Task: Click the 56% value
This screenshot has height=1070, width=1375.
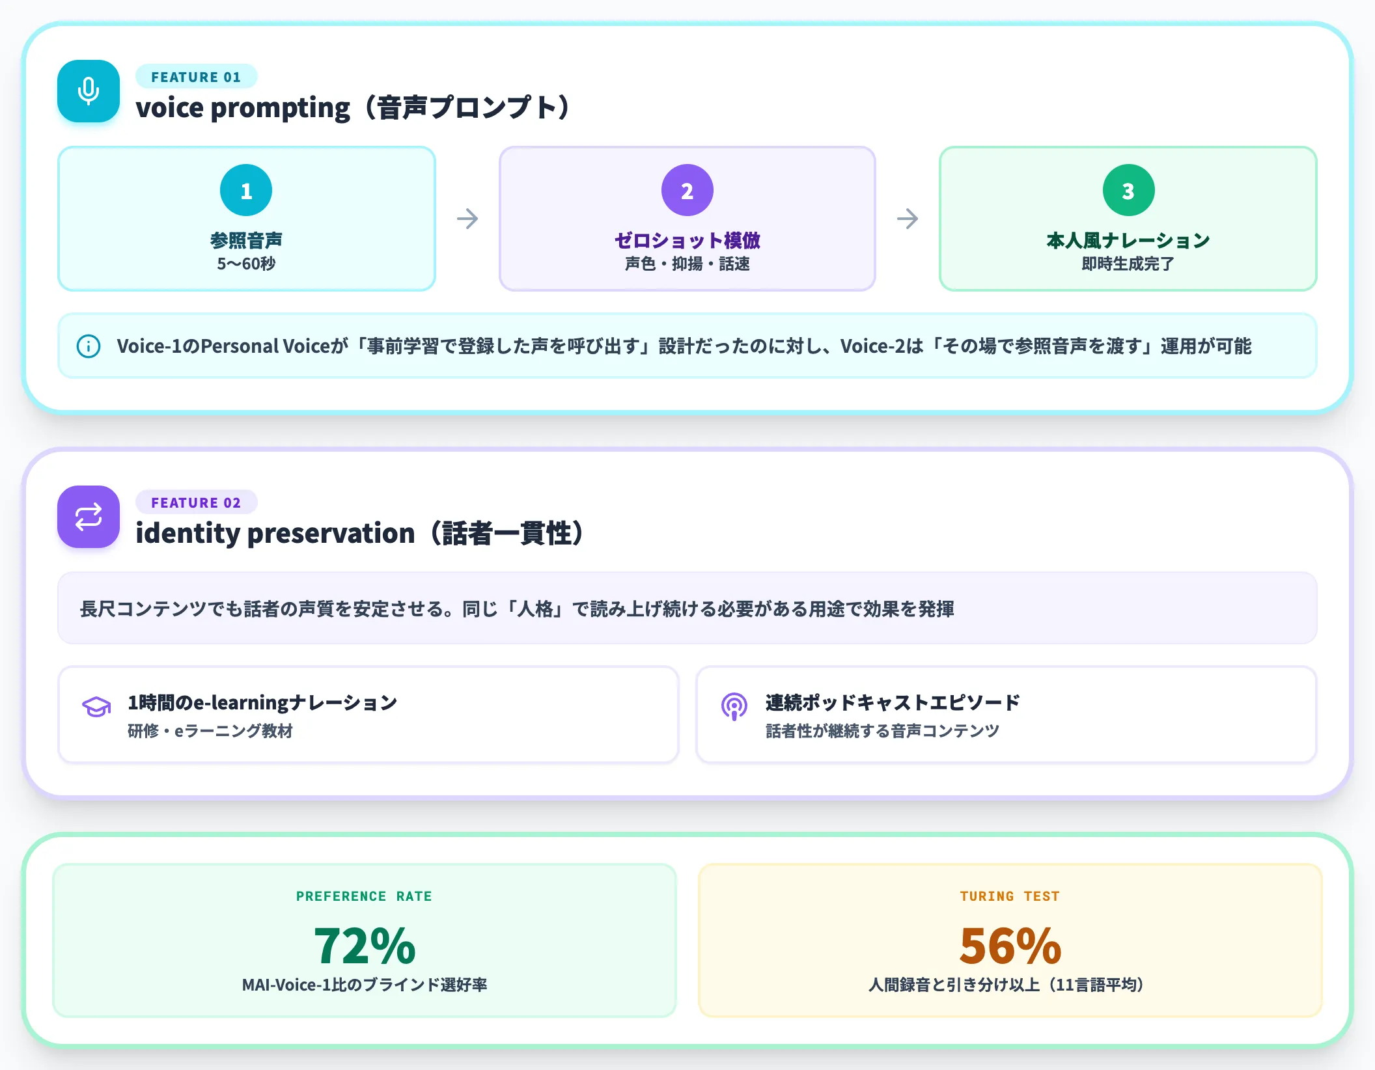Action: coord(1010,946)
